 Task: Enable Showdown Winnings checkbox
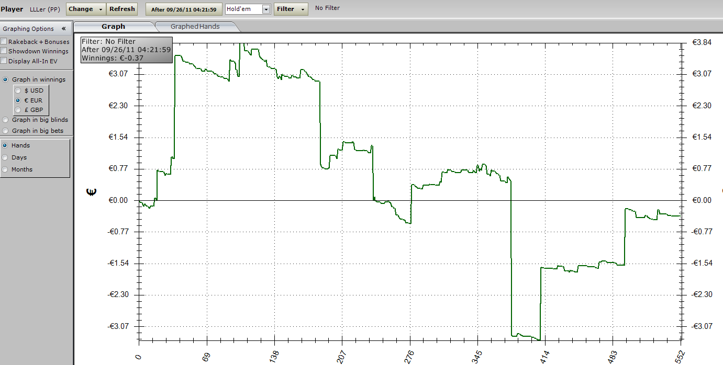[x=4, y=51]
